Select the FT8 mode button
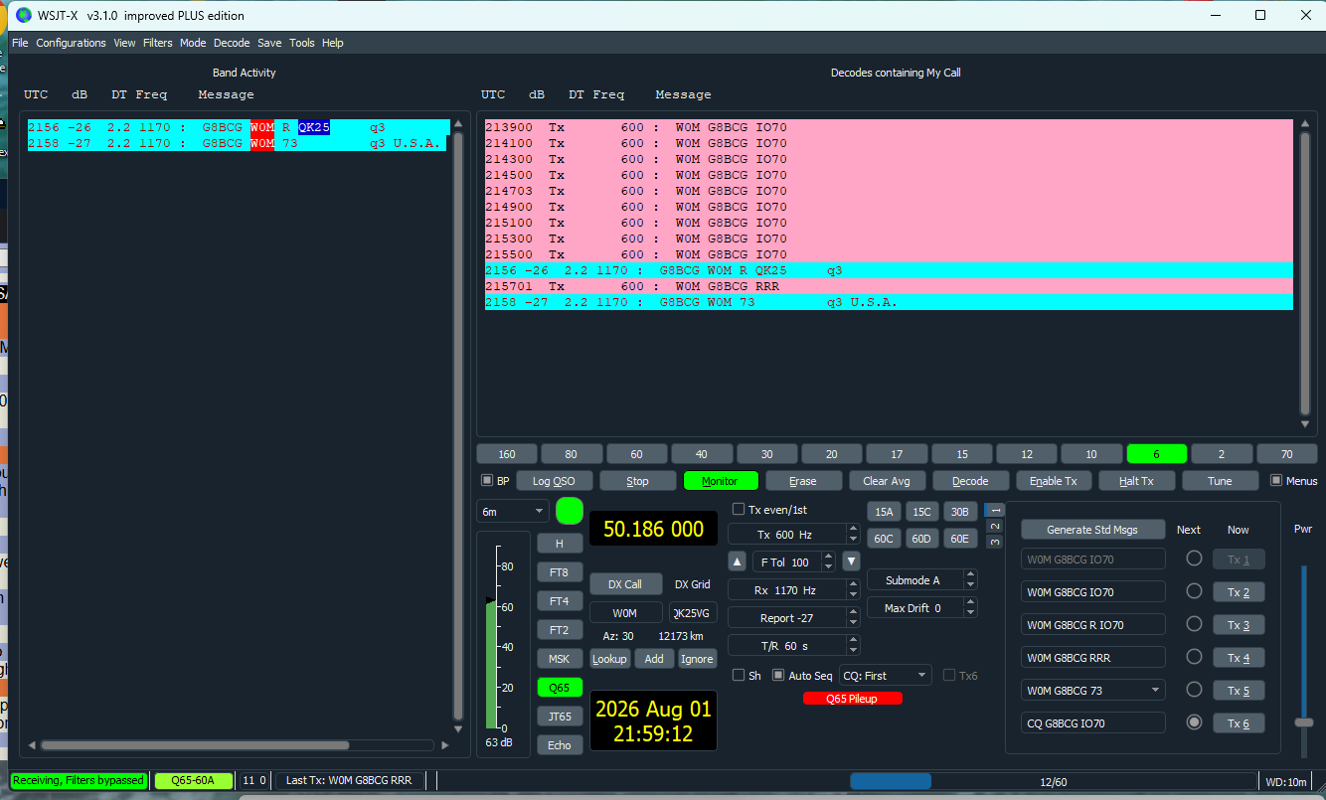 click(560, 572)
